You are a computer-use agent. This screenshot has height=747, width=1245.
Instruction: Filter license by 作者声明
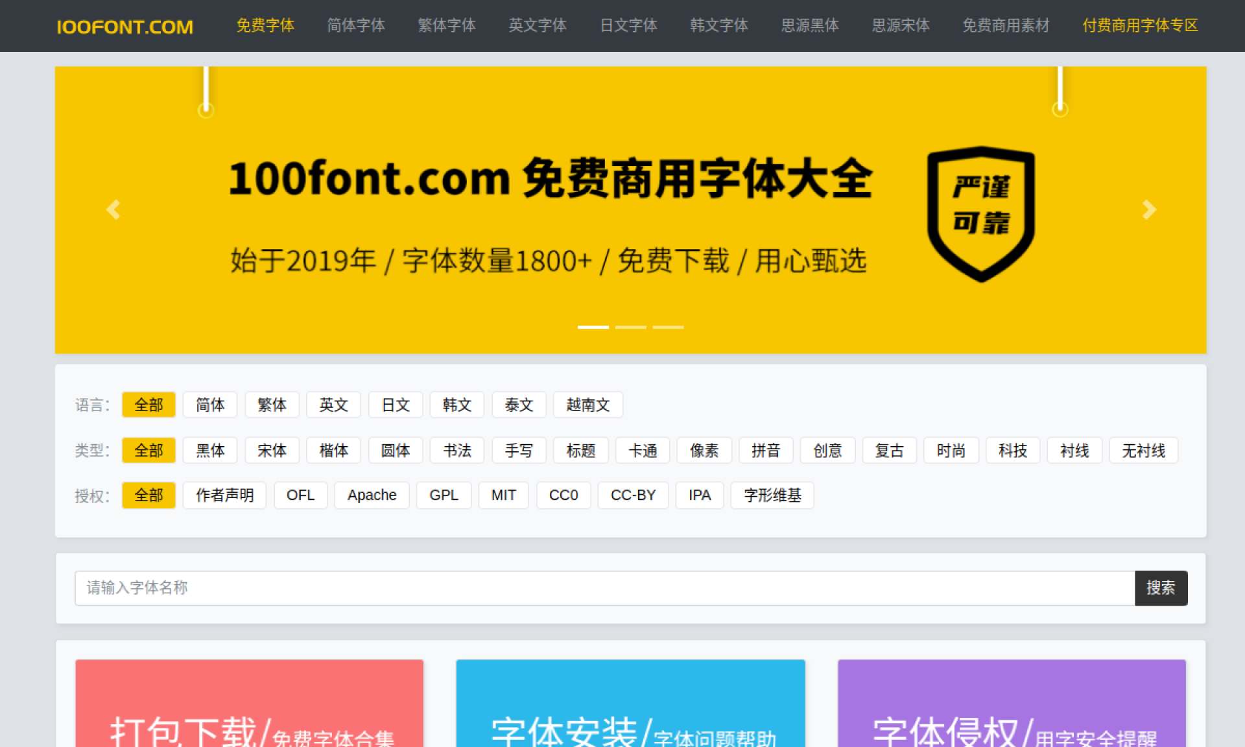click(x=224, y=495)
